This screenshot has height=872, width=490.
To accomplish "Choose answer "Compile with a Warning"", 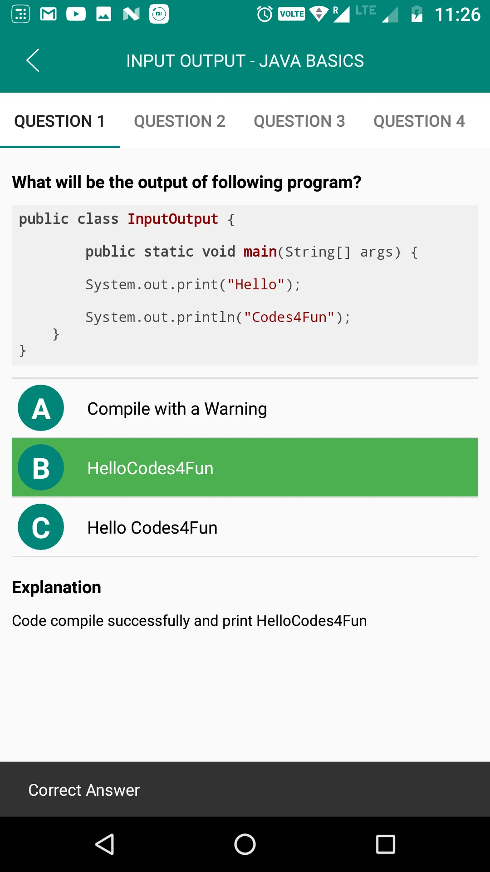I will pyautogui.click(x=245, y=408).
